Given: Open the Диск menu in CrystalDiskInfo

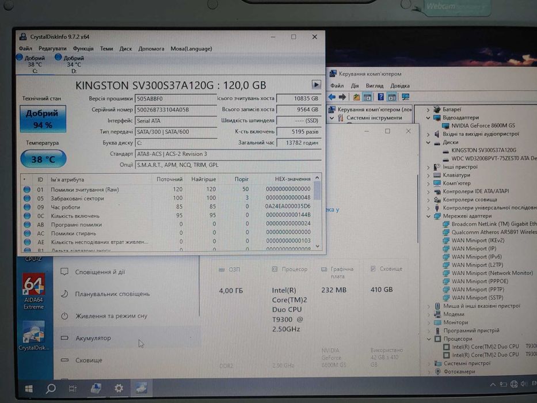Looking at the screenshot, I should click(125, 49).
